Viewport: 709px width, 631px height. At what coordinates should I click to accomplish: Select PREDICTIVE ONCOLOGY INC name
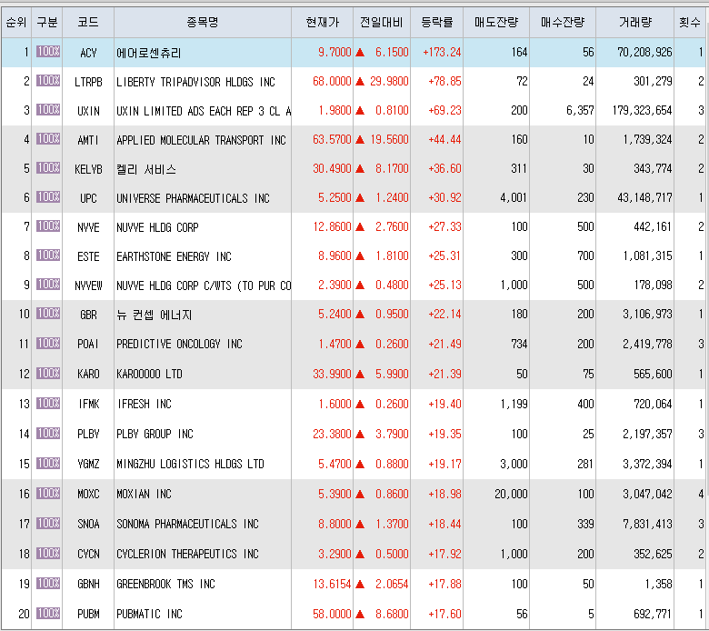pyautogui.click(x=179, y=344)
